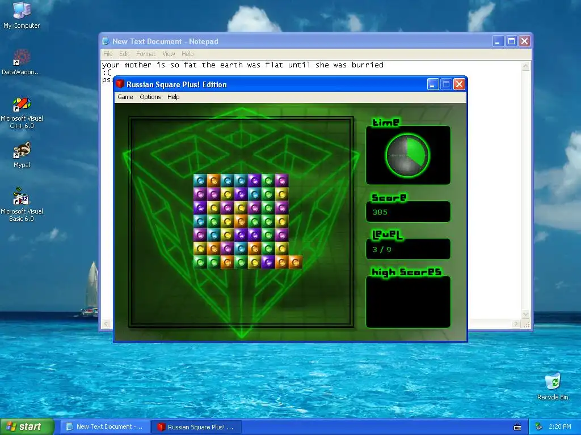Click the Notepad text line about the earth
This screenshot has height=435, width=581.
[x=243, y=65]
